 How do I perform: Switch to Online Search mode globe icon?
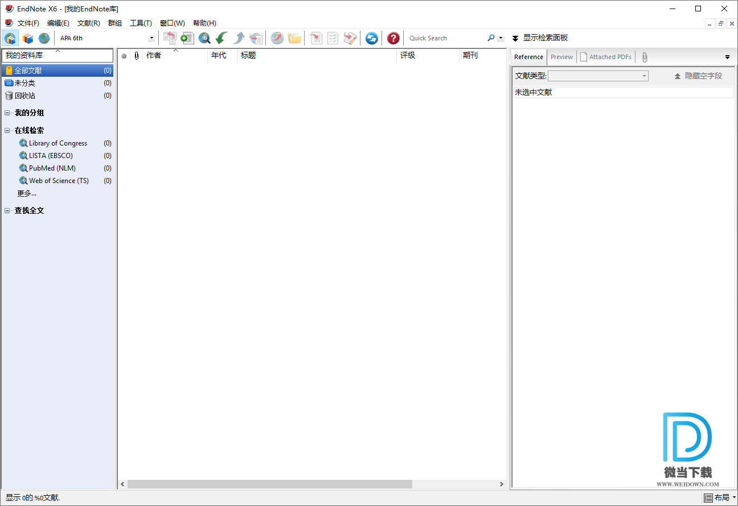point(44,38)
